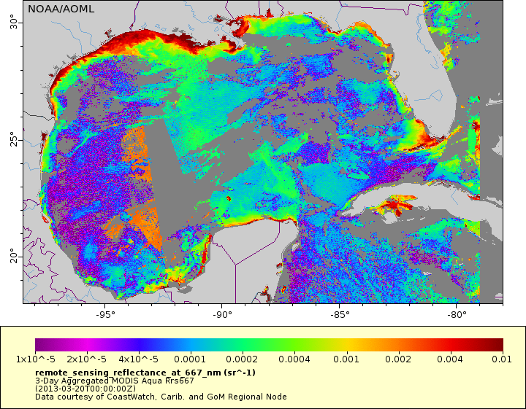
Task: Click the NOAA/AOML label on the map
Action: (61, 9)
